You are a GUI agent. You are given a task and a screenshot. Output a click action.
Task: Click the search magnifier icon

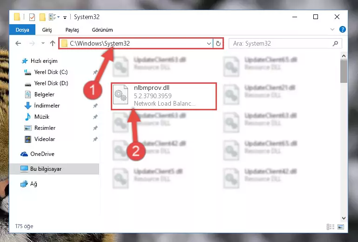pyautogui.click(x=335, y=43)
